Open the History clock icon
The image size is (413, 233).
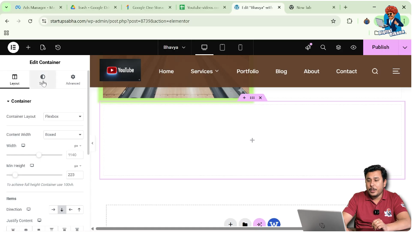pyautogui.click(x=58, y=48)
